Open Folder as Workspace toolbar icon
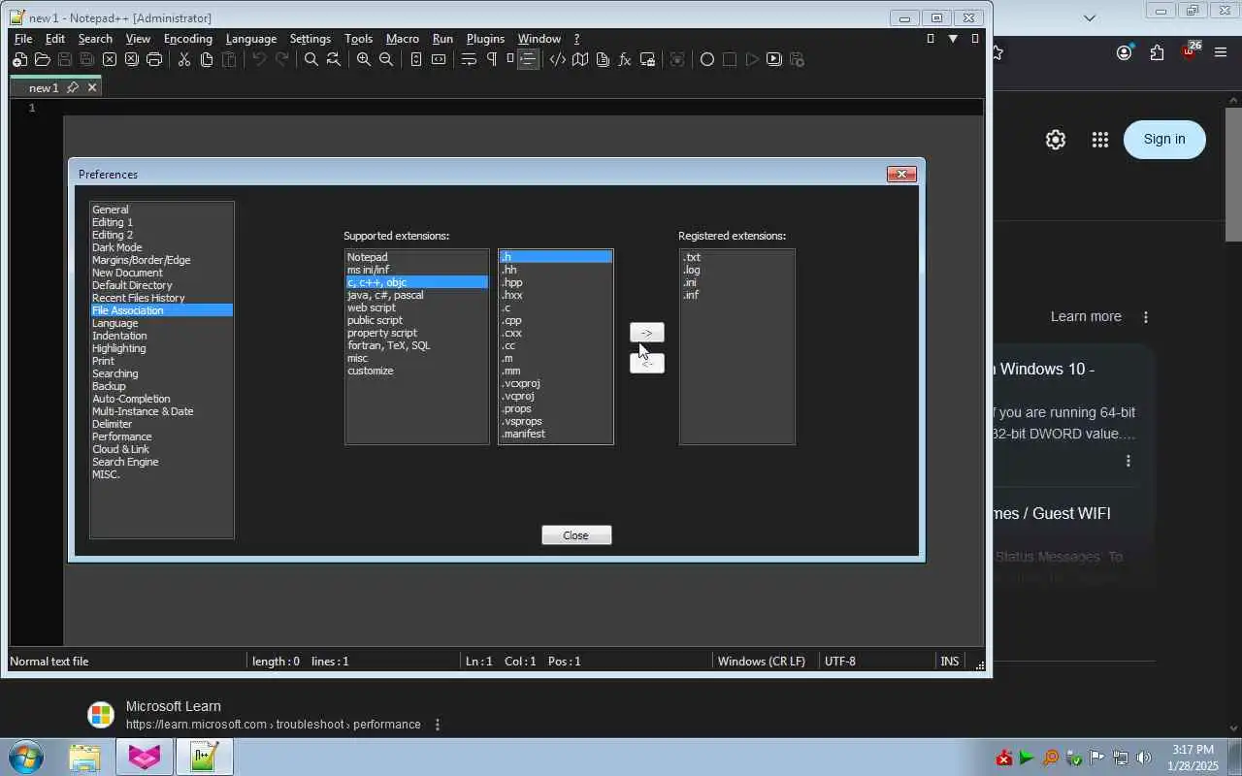Viewport: 1242px width, 776px height. (647, 59)
